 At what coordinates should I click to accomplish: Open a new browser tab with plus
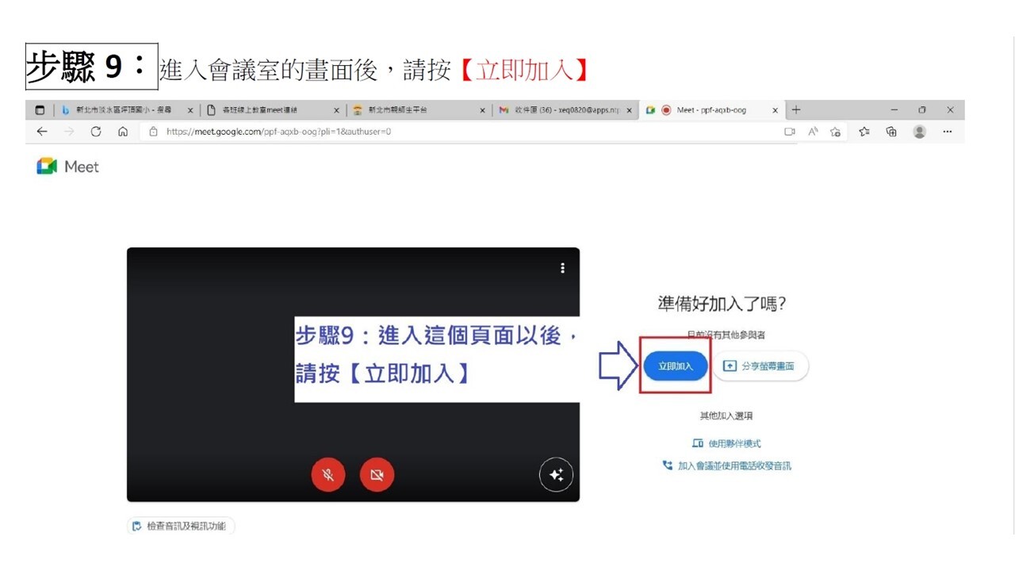pos(796,110)
